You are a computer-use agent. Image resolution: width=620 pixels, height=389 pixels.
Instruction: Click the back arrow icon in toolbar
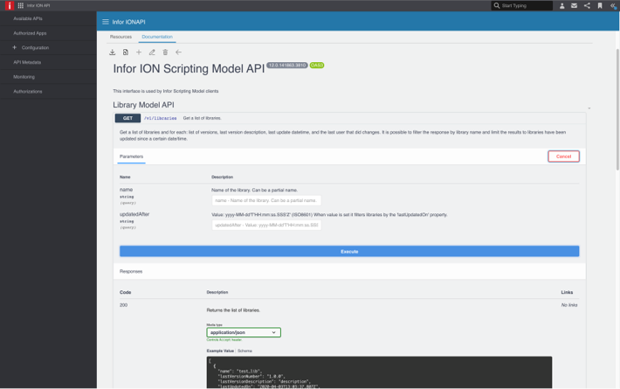tap(179, 52)
